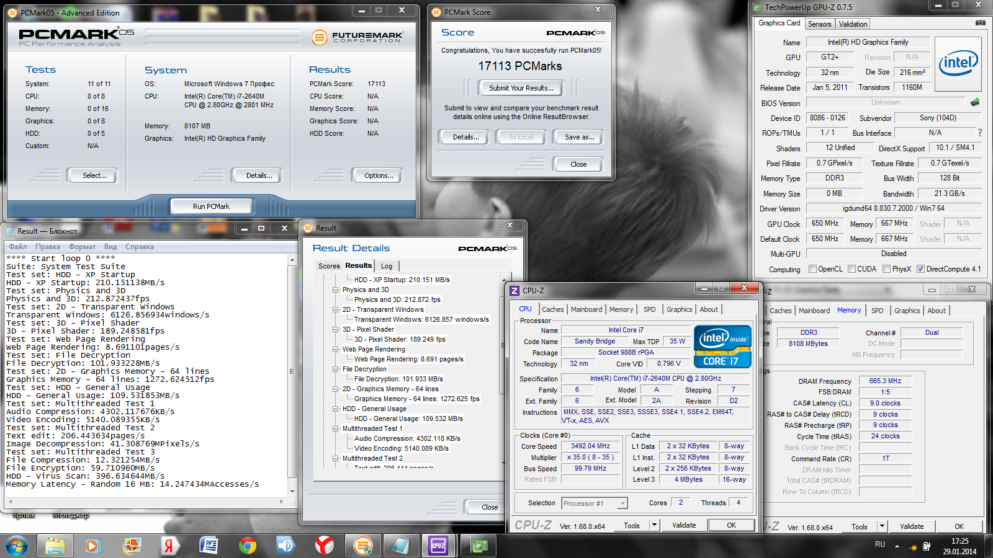Click the Notepad vertical scrollbar
993x558 pixels.
pyautogui.click(x=292, y=375)
